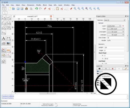Click the Save file icon
130x108 pixels.
point(18,8)
